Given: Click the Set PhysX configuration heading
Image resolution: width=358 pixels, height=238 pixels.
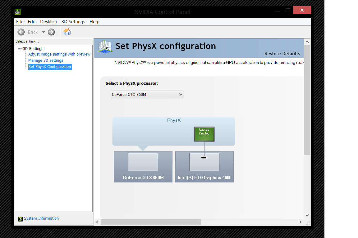Looking at the screenshot, I should pos(166,46).
